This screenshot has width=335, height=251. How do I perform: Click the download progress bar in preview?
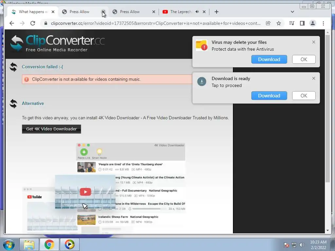point(149,209)
